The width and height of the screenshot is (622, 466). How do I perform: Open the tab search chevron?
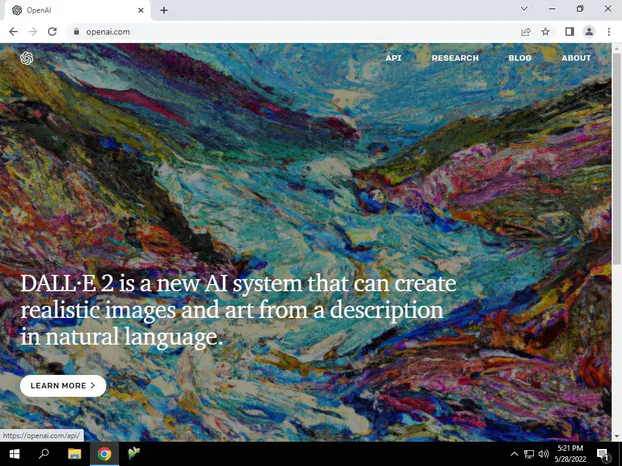(524, 8)
